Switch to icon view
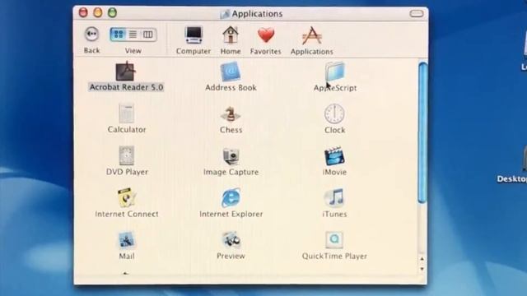Image resolution: width=527 pixels, height=296 pixels. (x=119, y=35)
